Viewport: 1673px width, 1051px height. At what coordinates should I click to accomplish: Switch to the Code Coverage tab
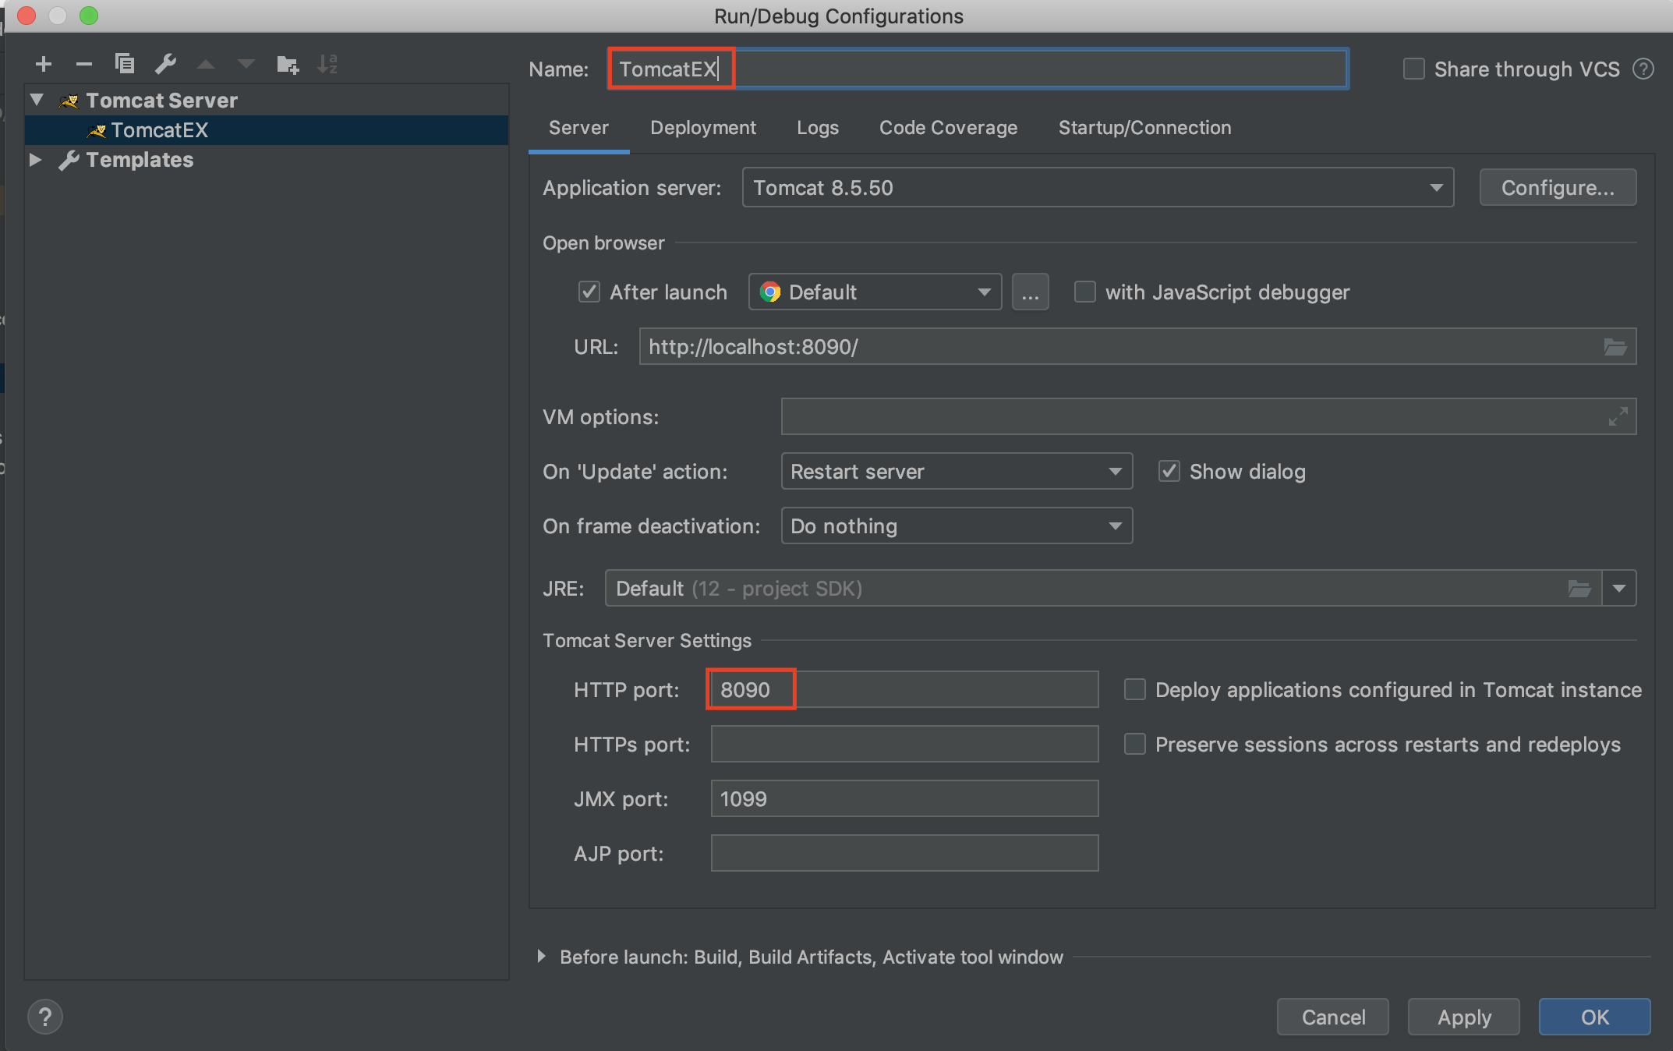948,128
